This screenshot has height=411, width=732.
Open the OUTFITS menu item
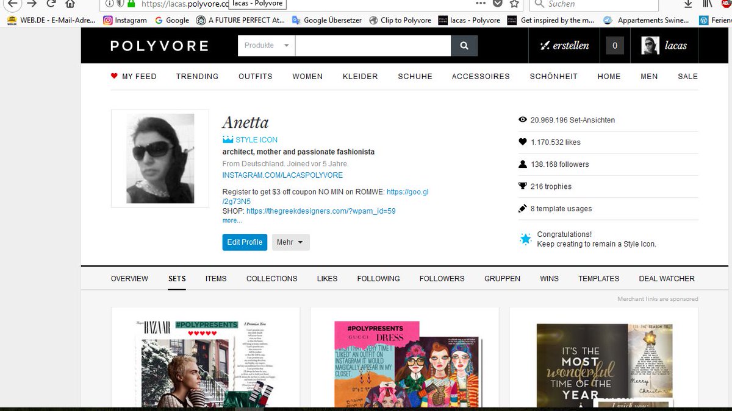[256, 76]
